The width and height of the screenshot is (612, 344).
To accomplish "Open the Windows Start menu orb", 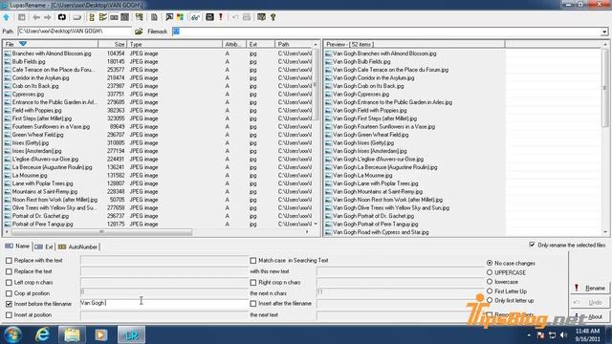I will tap(12, 334).
